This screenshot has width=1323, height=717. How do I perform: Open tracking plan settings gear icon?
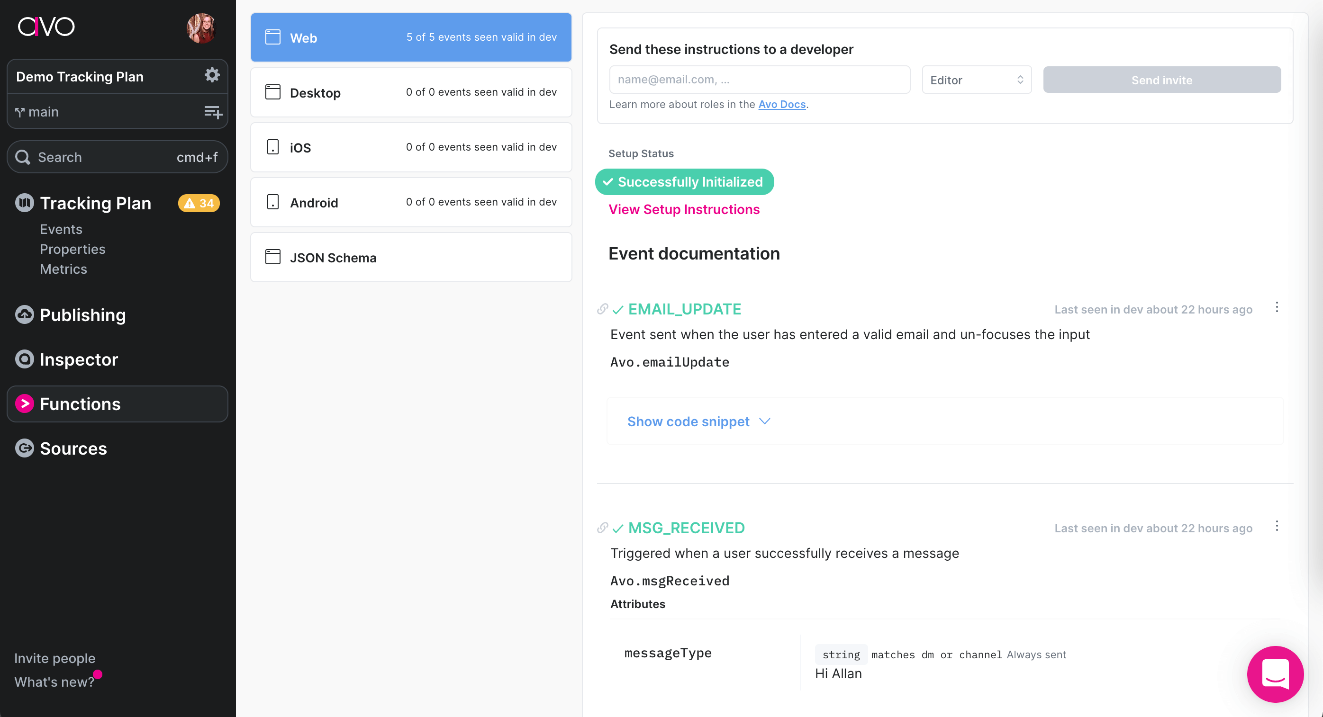tap(212, 75)
